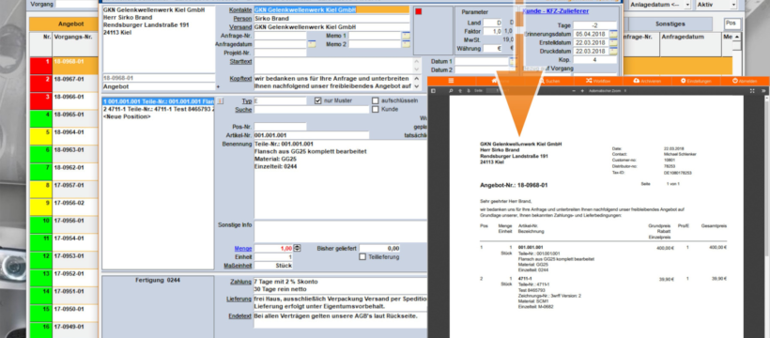Click the Archivieren cloud upload item
Viewport: 770px width, 338px height.
point(647,81)
